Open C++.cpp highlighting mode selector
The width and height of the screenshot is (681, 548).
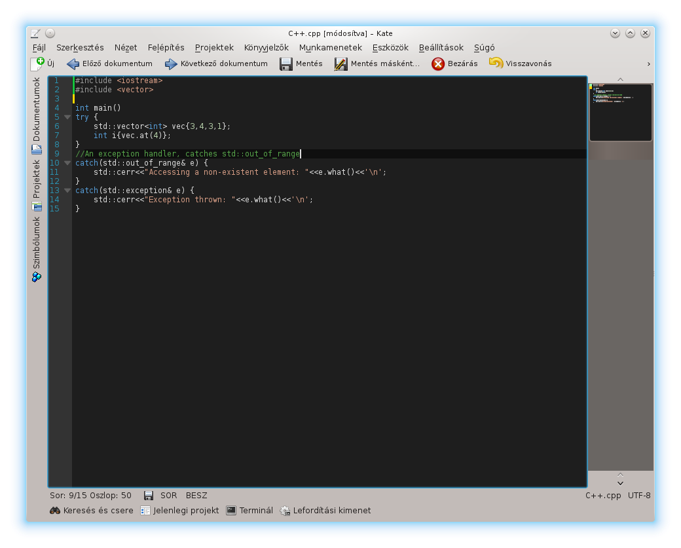603,496
